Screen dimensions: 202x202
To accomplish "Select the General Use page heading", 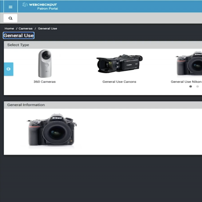I will click(x=19, y=35).
